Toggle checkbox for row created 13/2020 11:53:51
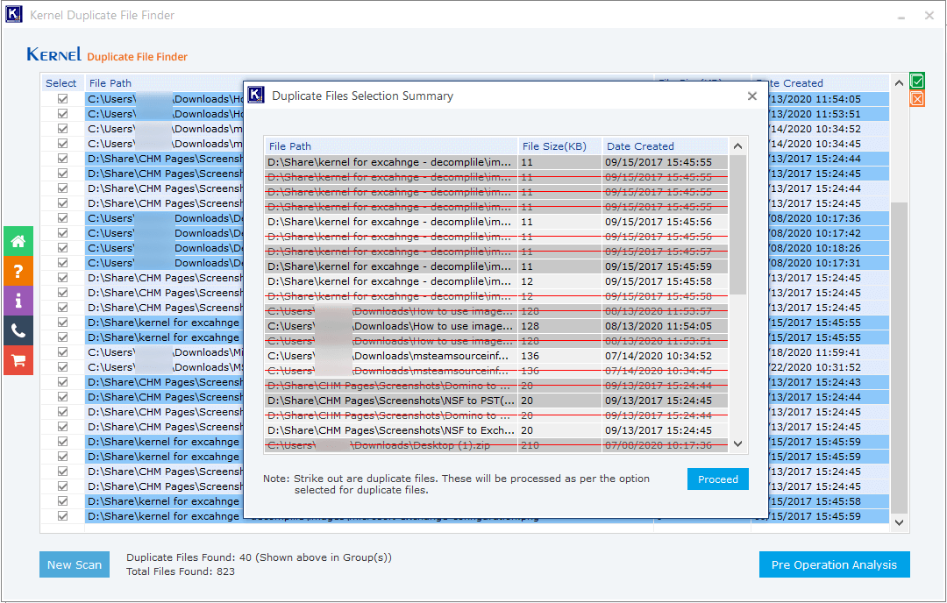Screen dimensions: 947x603 [x=63, y=113]
